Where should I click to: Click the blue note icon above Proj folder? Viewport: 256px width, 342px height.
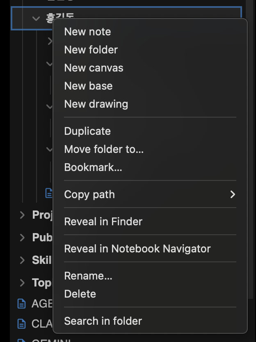coord(48,193)
